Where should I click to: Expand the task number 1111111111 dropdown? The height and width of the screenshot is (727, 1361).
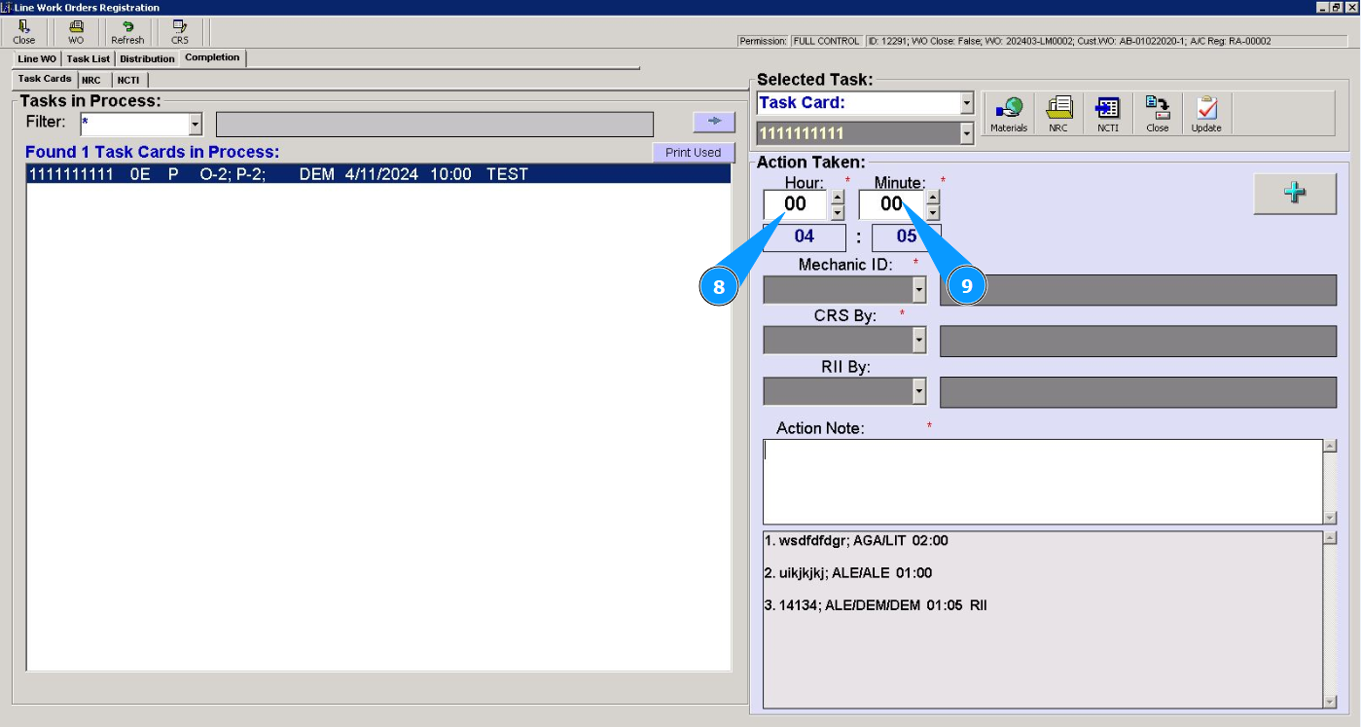966,133
